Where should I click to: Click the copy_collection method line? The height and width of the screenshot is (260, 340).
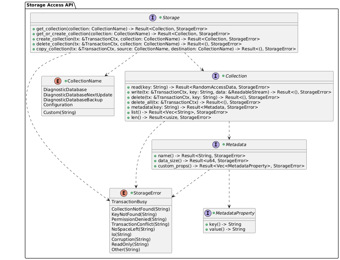click(166, 49)
